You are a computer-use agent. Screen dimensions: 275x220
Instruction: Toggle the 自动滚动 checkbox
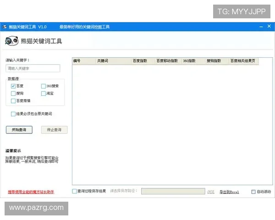(x=253, y=192)
